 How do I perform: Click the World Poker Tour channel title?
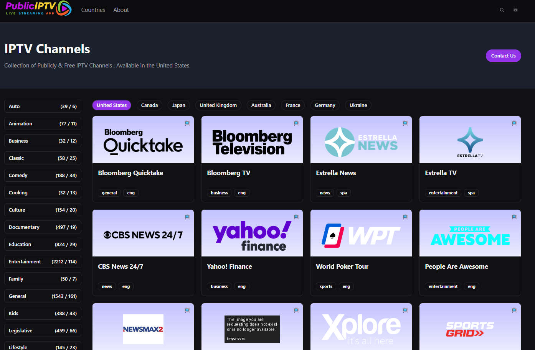(x=342, y=266)
